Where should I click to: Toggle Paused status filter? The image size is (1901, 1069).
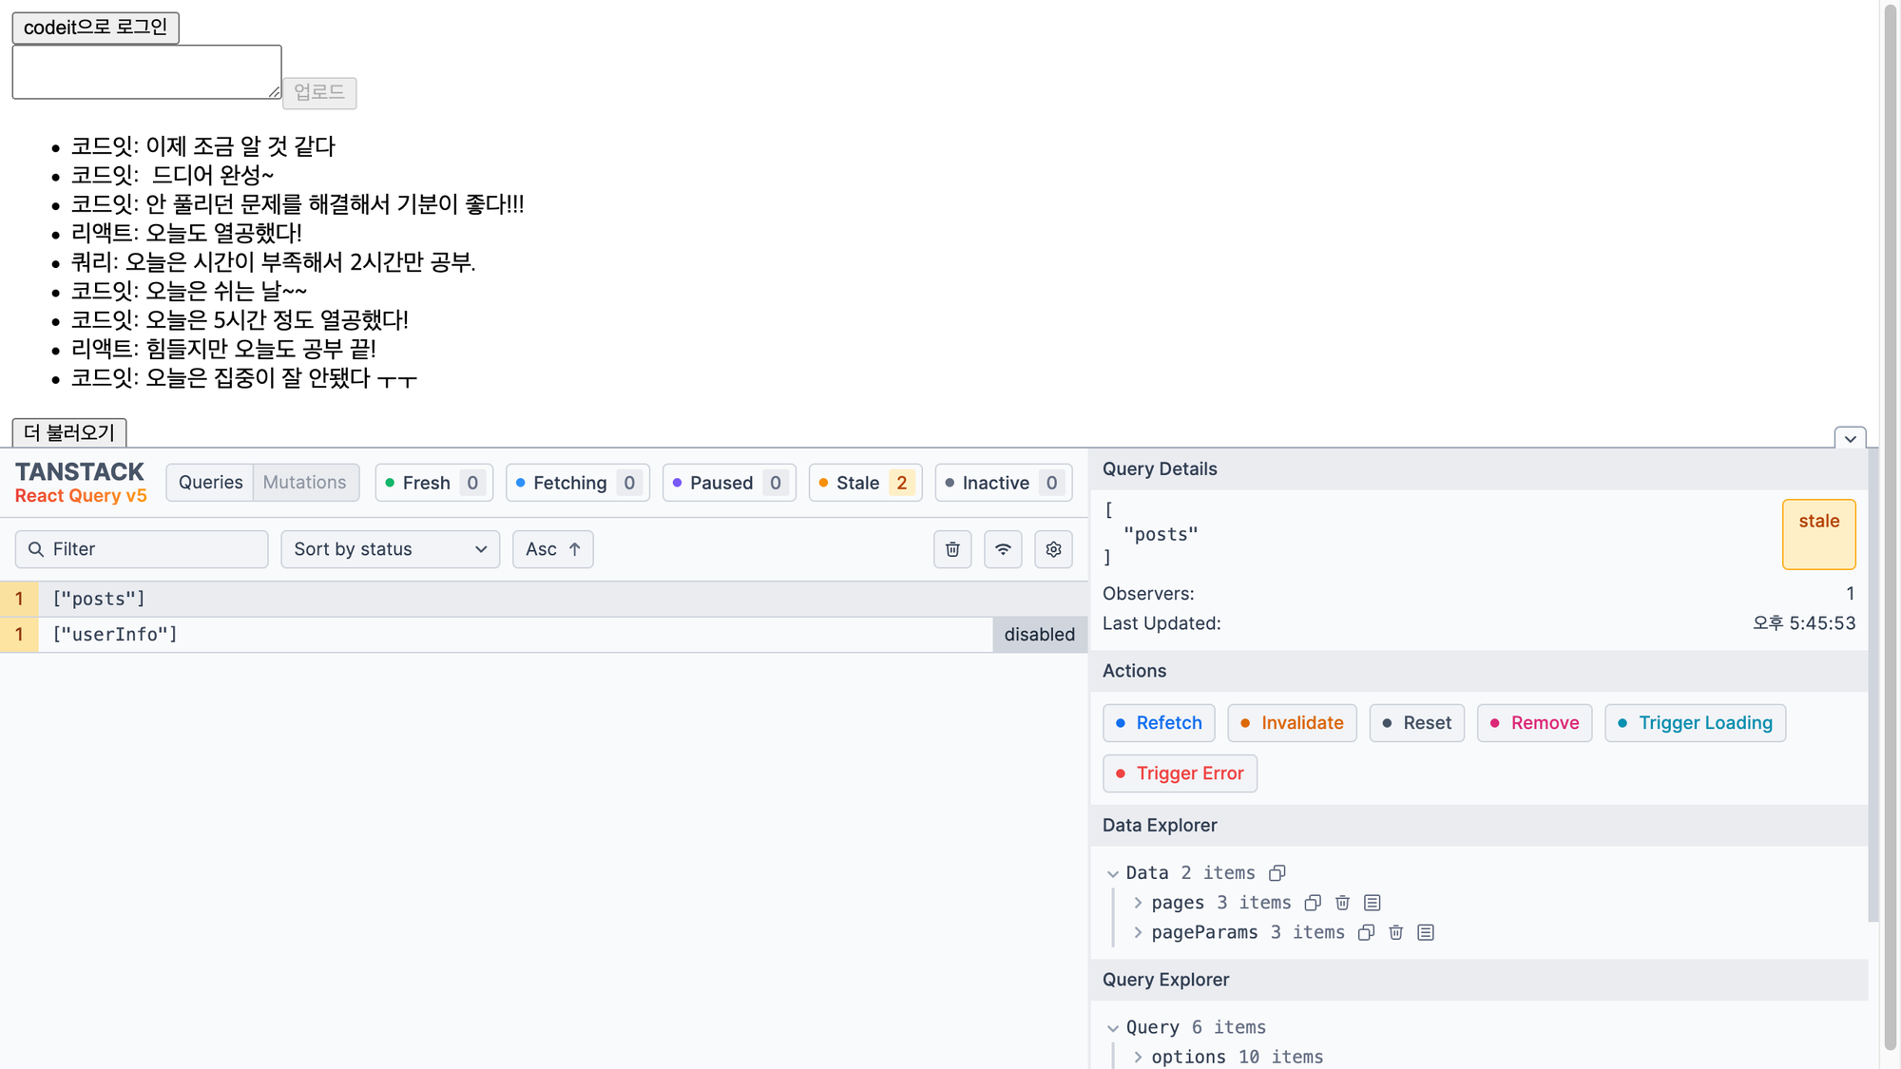click(x=729, y=483)
